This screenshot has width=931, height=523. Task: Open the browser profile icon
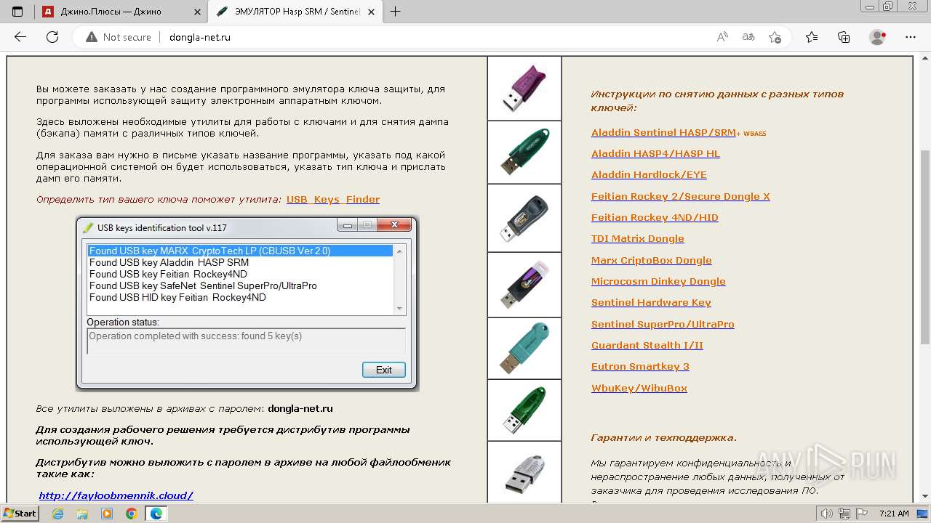[878, 37]
